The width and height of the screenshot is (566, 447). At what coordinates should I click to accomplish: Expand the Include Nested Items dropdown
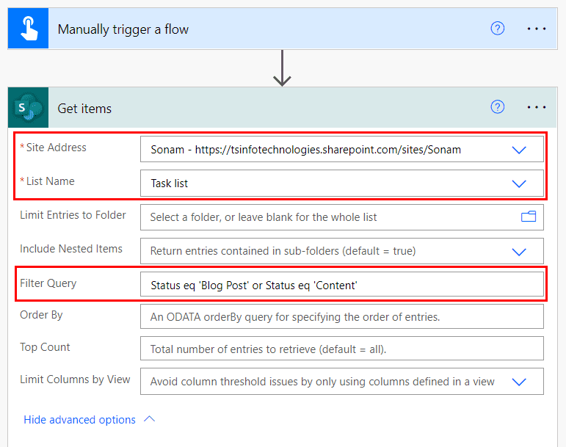pyautogui.click(x=519, y=252)
